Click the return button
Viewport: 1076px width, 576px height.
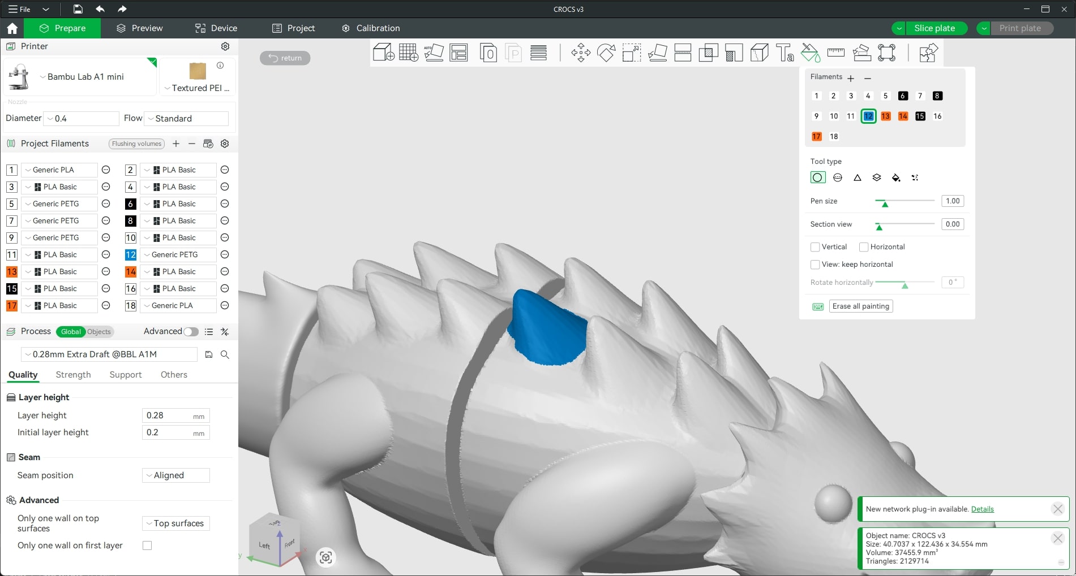[285, 58]
